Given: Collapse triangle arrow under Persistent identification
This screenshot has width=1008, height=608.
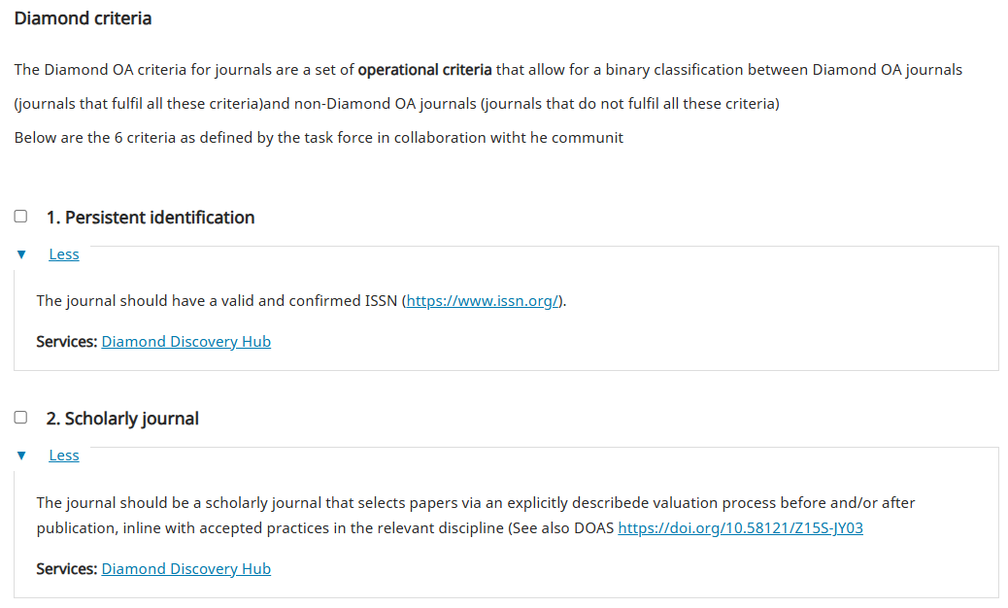Looking at the screenshot, I should pyautogui.click(x=21, y=254).
